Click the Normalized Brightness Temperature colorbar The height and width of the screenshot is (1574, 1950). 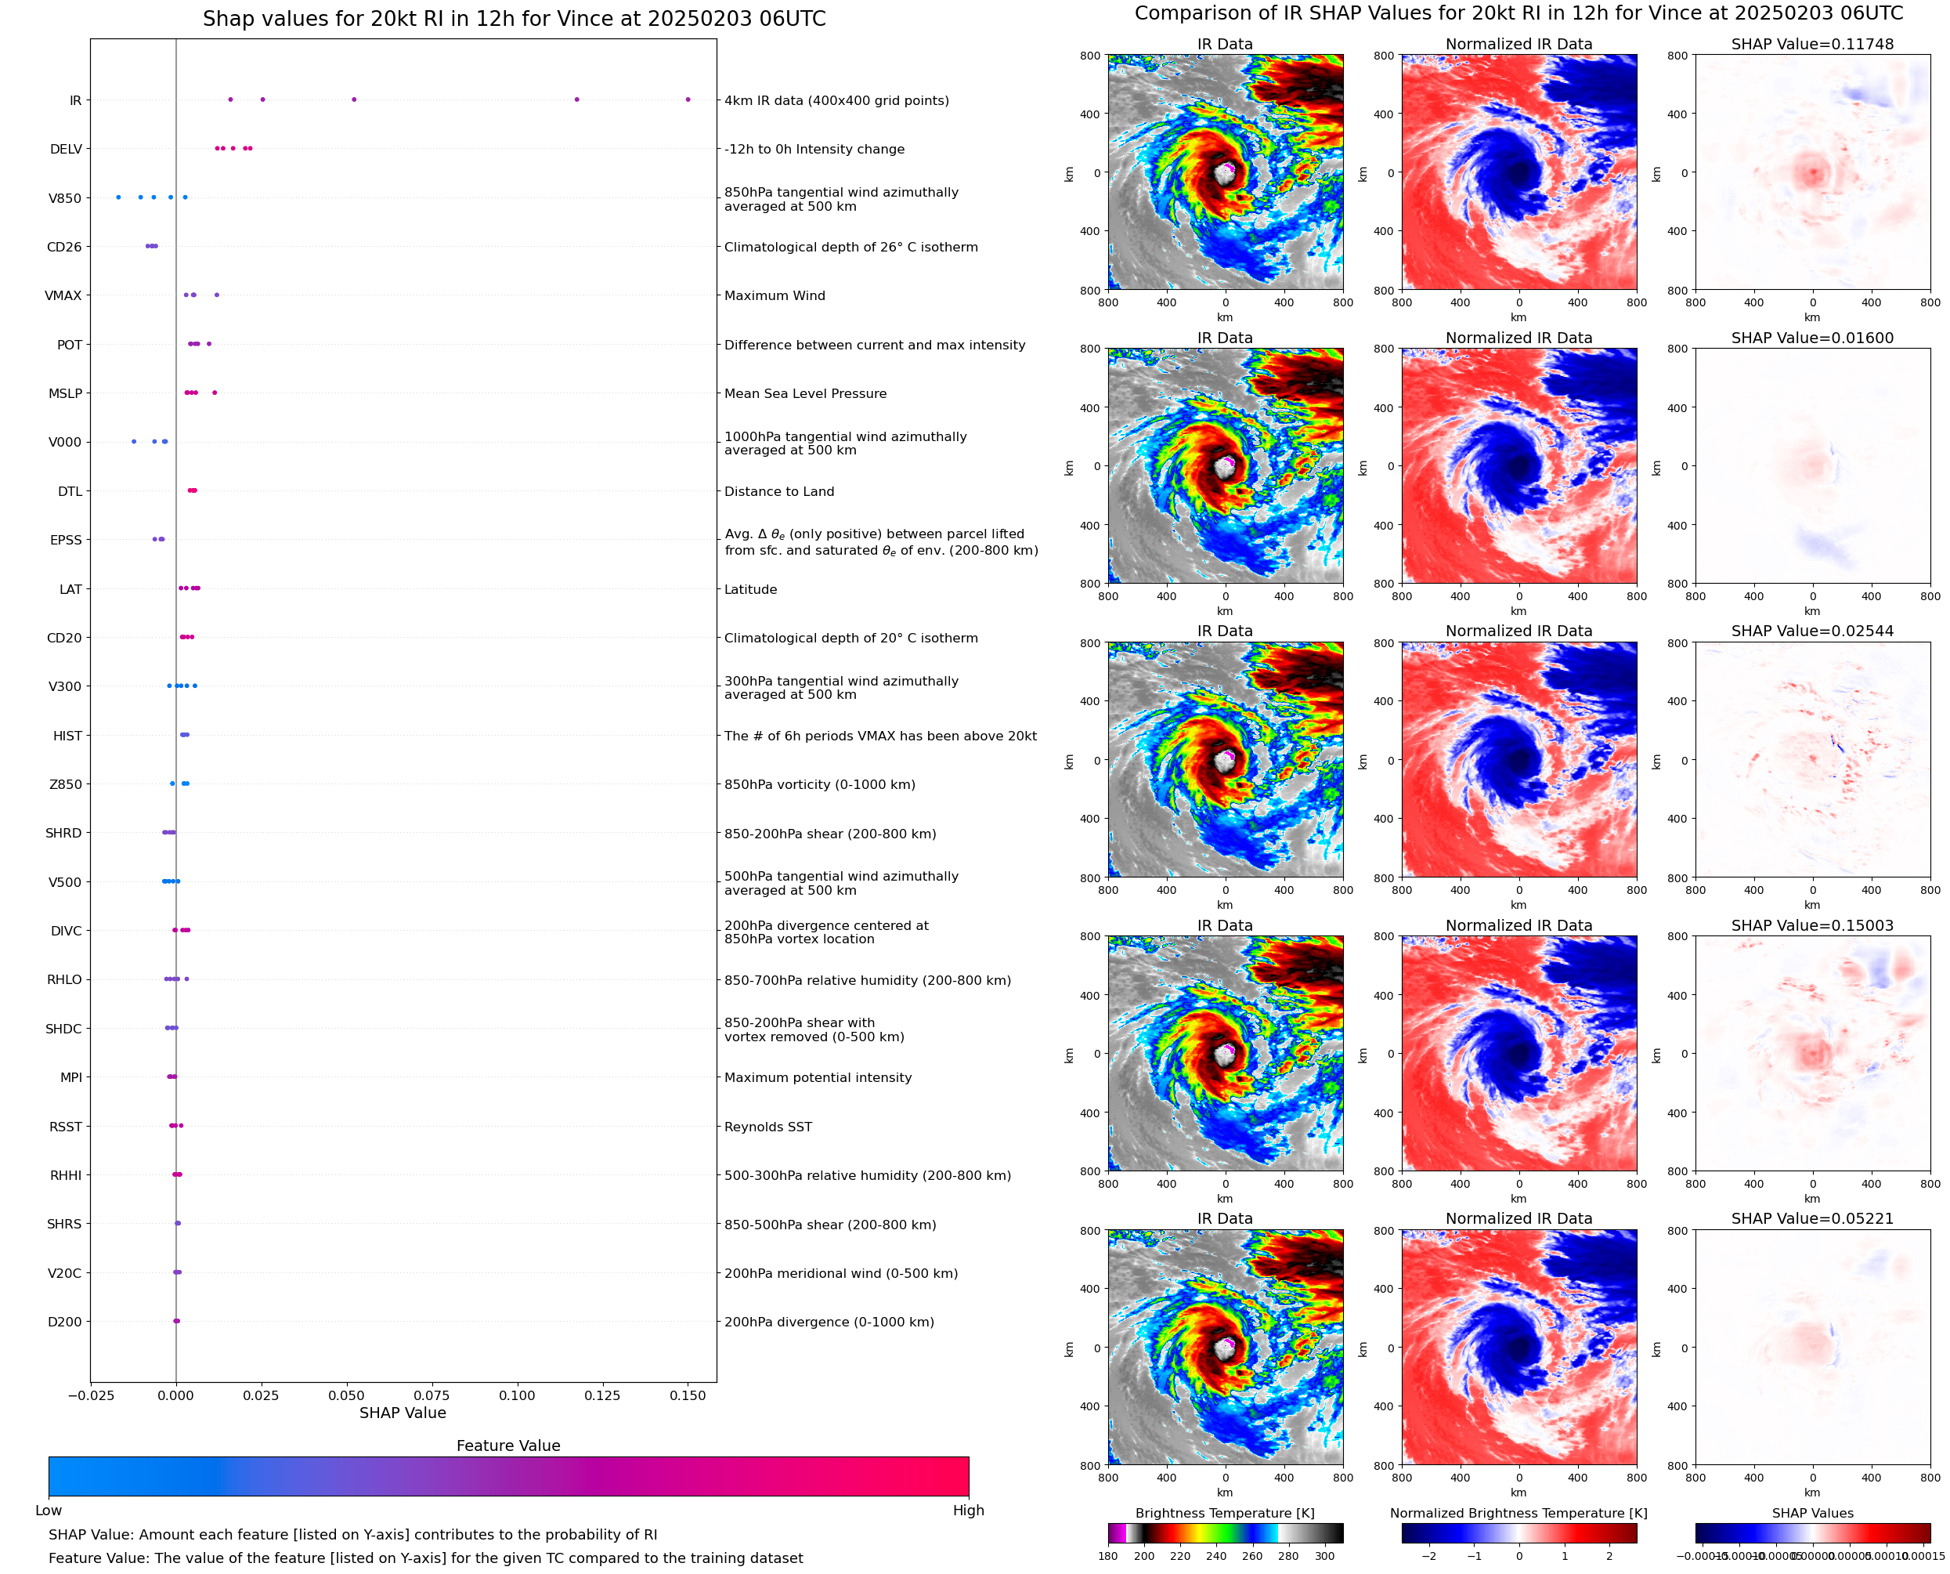[x=1518, y=1532]
